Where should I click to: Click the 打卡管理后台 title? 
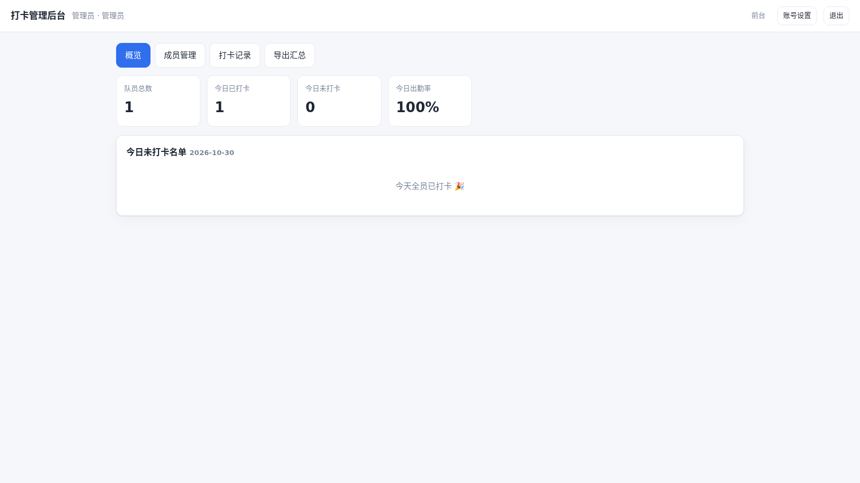pyautogui.click(x=38, y=16)
